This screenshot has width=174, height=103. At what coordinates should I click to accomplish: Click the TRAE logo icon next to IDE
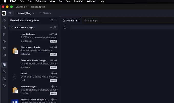[4, 13]
